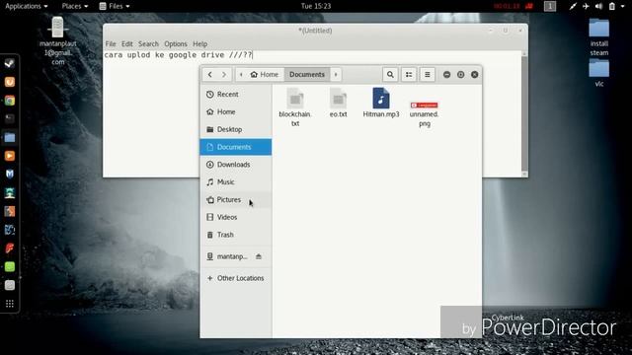Click the path bar right arrow
This screenshot has width=632, height=355.
(336, 75)
